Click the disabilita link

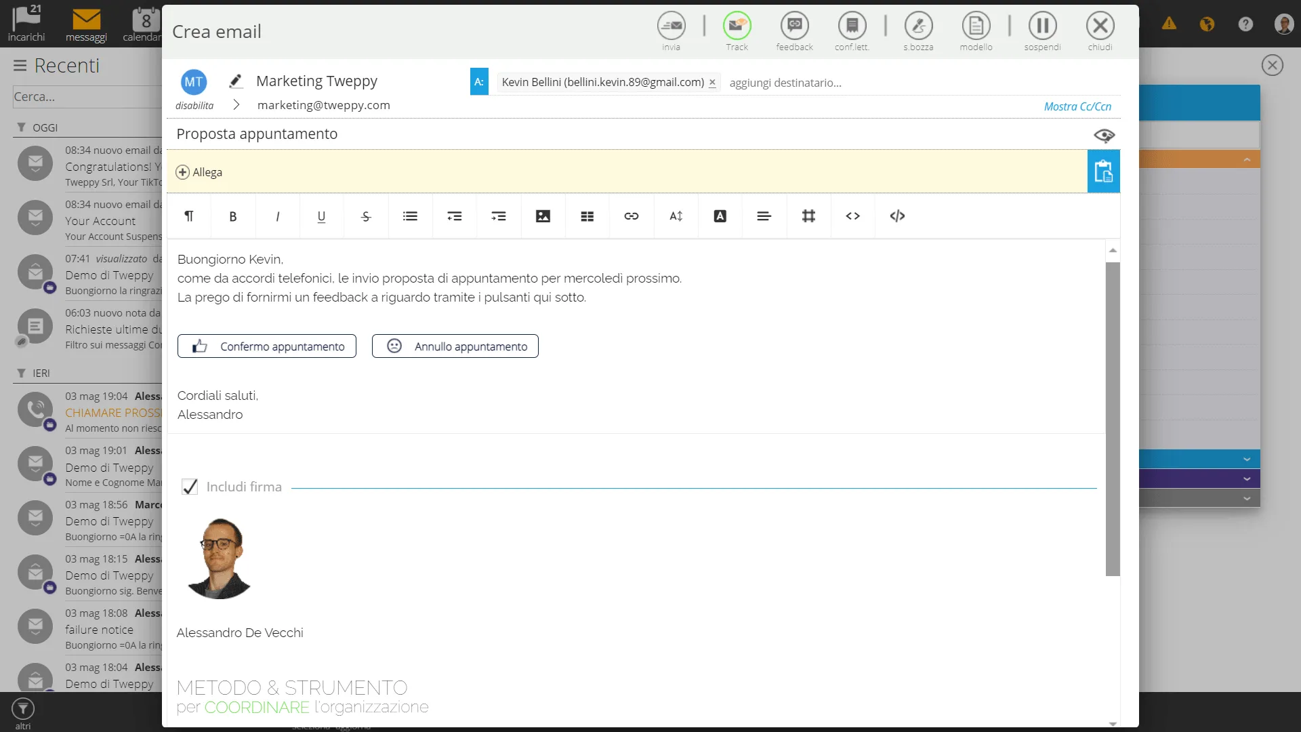tap(194, 106)
